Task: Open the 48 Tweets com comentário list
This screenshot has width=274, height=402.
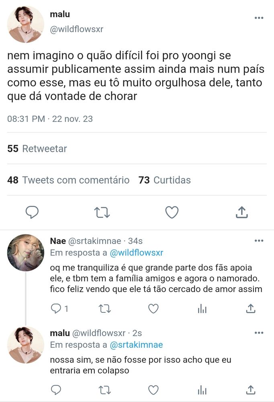Action: tap(68, 180)
